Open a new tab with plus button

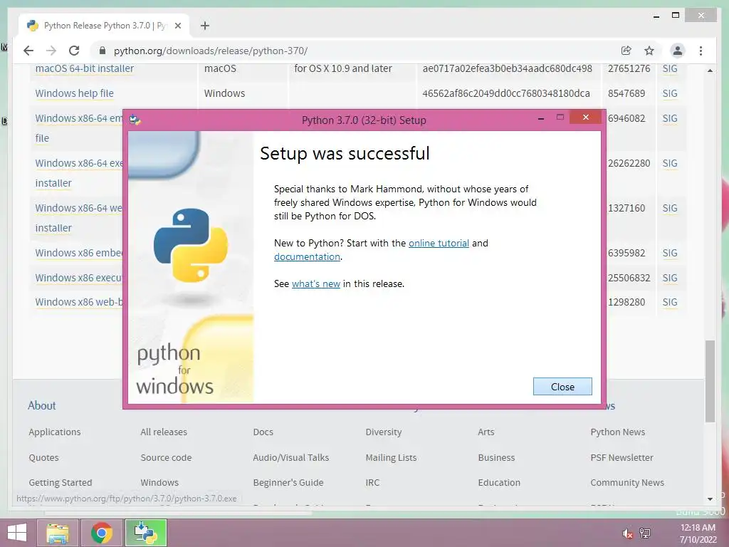pos(205,26)
